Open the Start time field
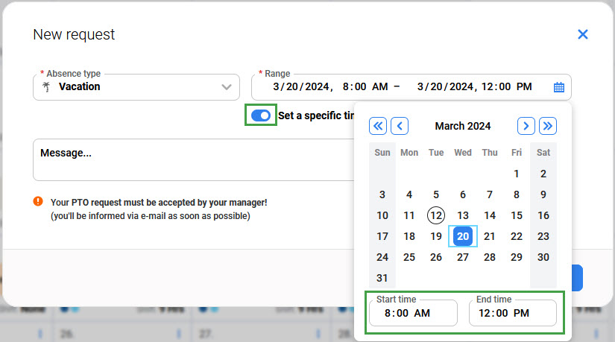The height and width of the screenshot is (342, 615). (x=413, y=313)
